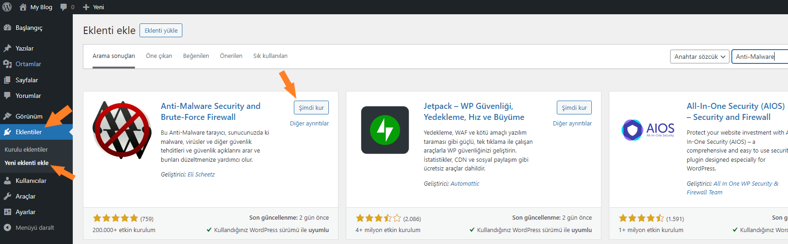Switch to Arama sonuçları tab
Viewport: 788px width, 244px height.
(114, 56)
